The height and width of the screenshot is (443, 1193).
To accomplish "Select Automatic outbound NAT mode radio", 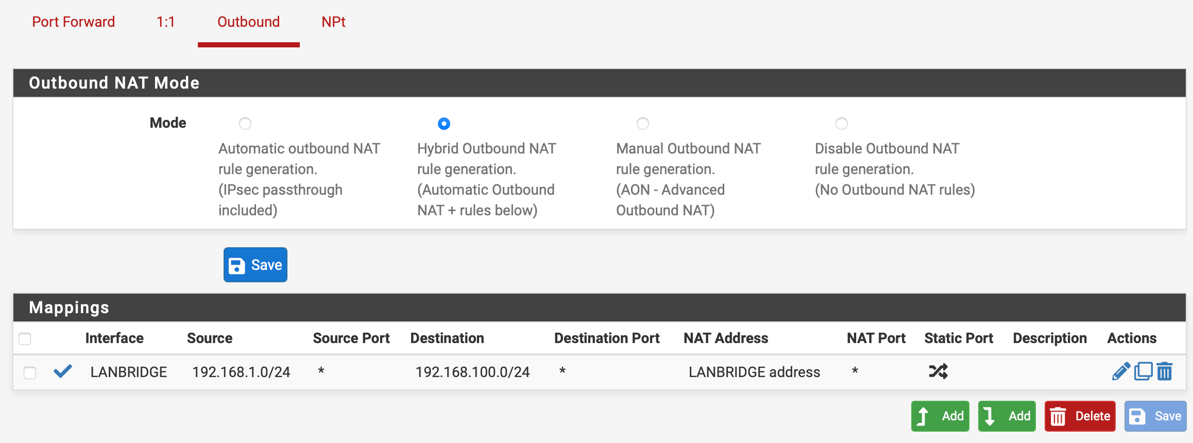I will coord(245,124).
